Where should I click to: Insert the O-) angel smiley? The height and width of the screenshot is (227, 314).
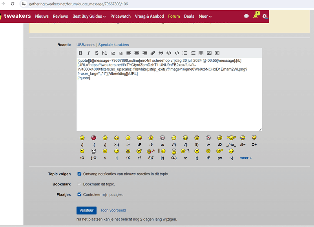174,152
